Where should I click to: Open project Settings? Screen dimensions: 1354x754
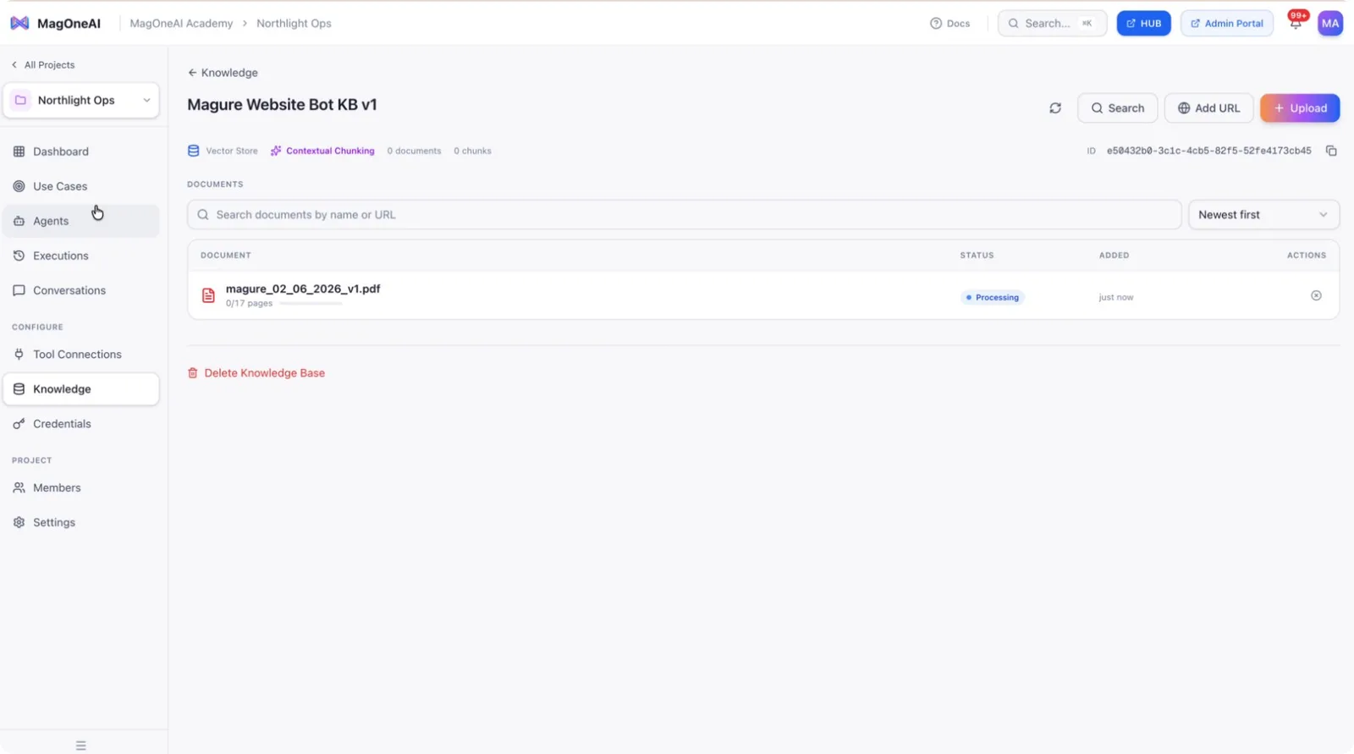(81, 523)
